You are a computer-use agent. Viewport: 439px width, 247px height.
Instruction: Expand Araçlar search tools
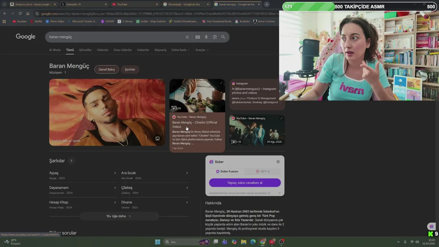(x=202, y=50)
